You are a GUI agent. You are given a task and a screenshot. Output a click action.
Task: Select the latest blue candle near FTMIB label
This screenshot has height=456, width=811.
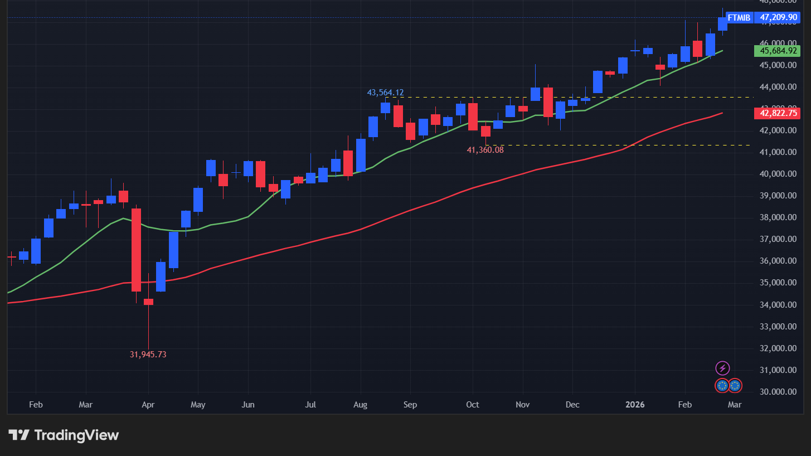[x=722, y=23]
